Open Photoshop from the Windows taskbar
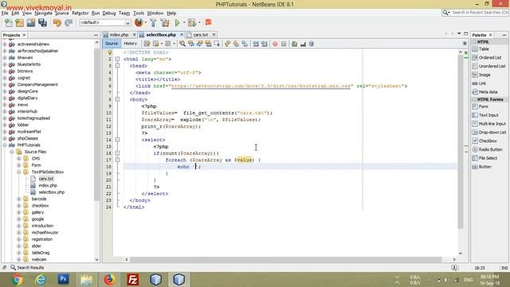 pos(63,279)
